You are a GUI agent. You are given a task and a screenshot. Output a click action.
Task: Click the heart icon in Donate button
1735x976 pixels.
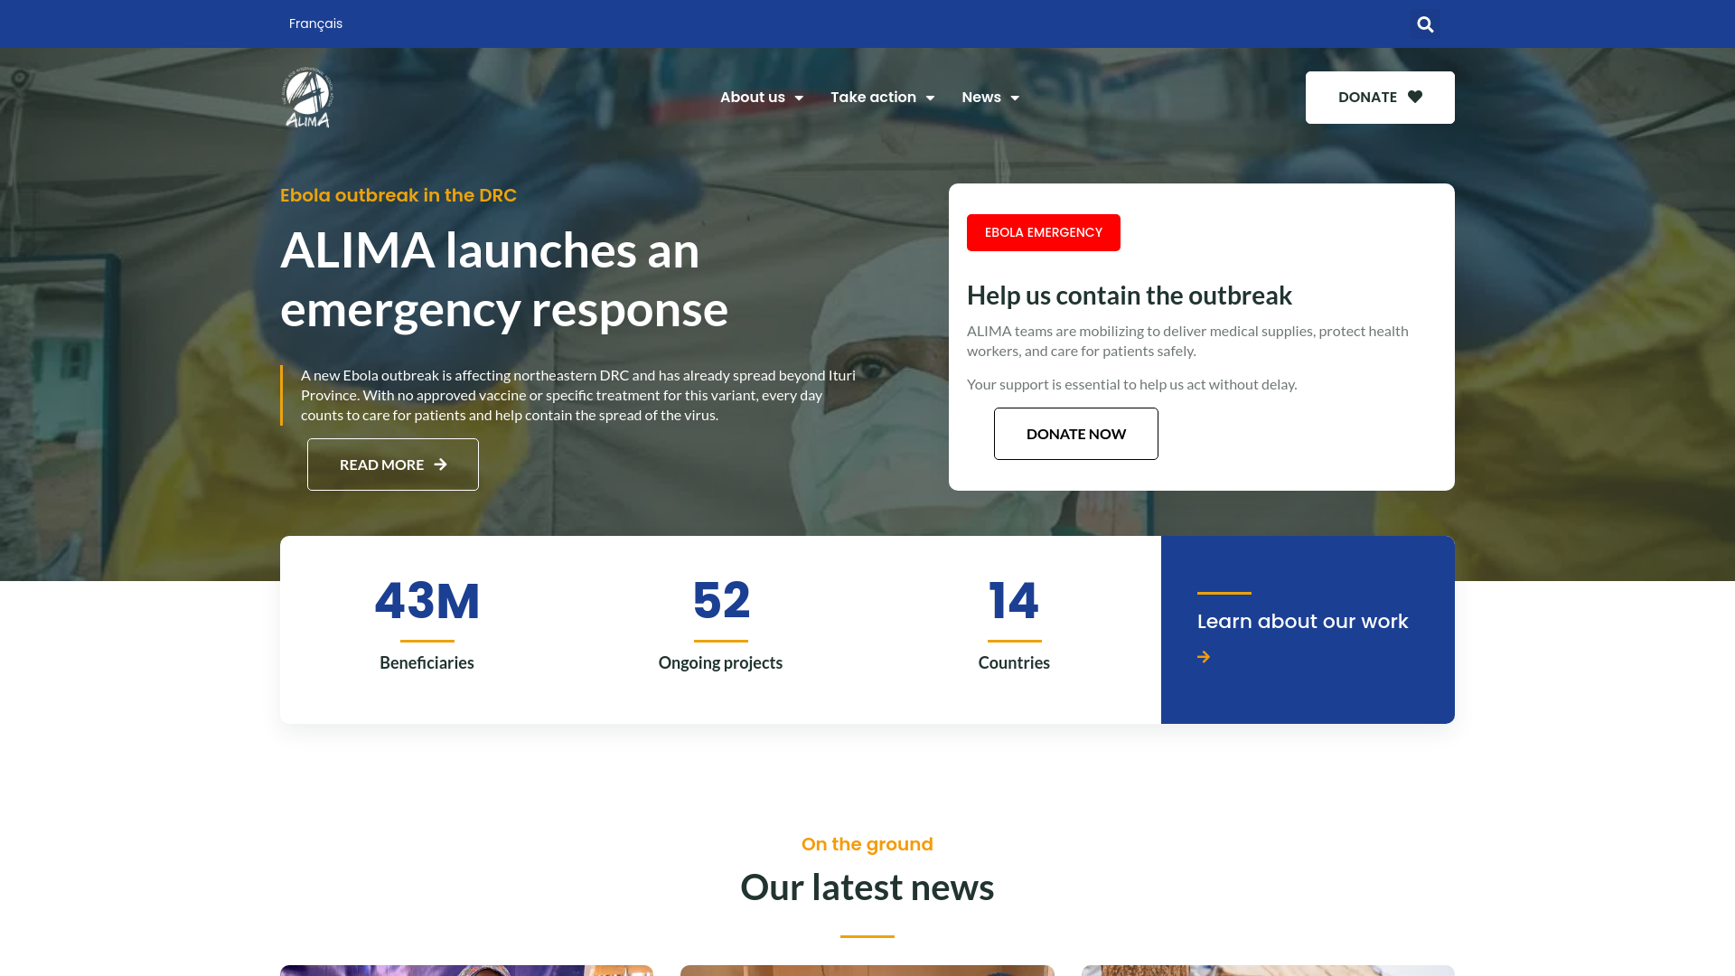1415,97
